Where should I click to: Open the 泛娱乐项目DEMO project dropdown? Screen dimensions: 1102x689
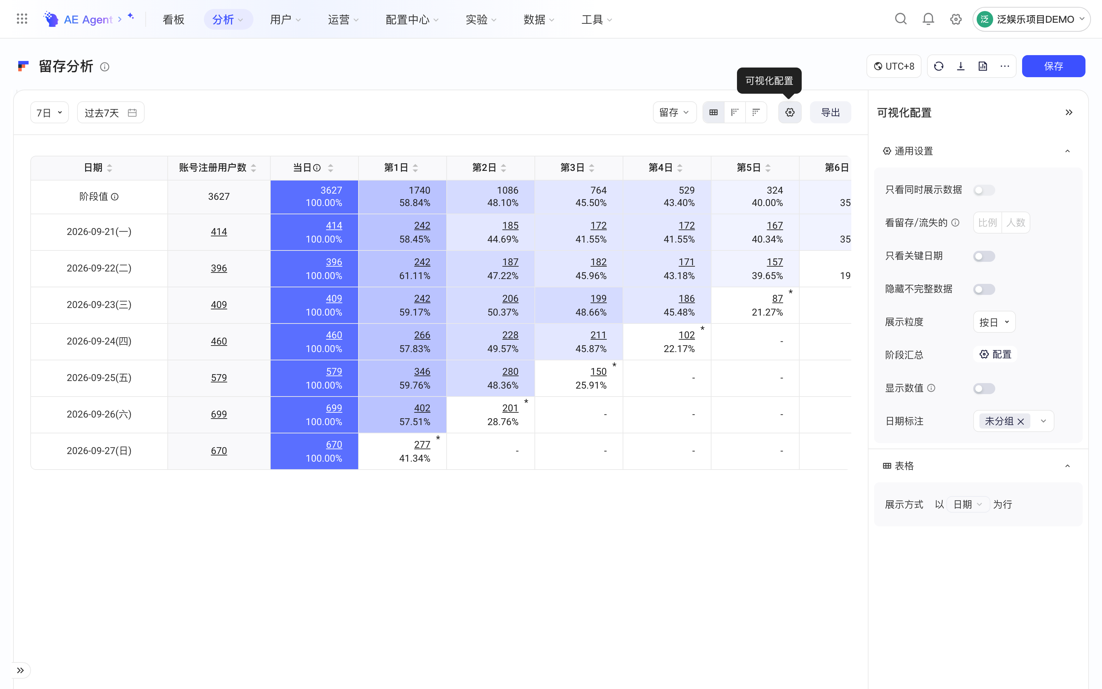[x=1031, y=19]
